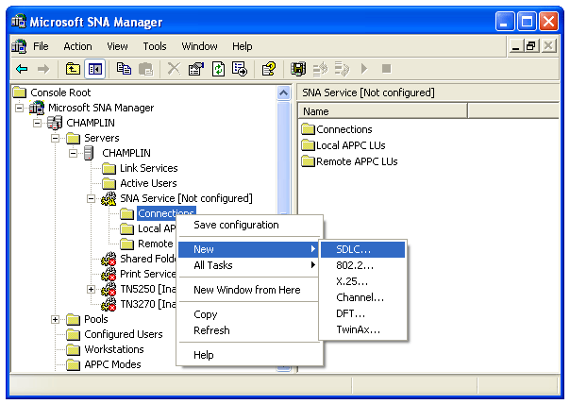Click the Paste toolbar icon

tap(145, 69)
